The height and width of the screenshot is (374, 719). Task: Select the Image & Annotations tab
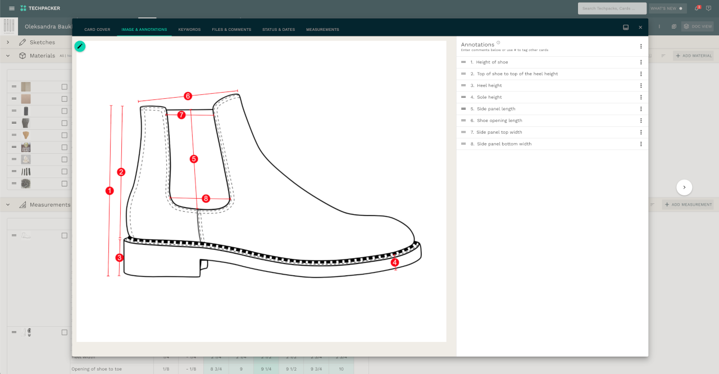coord(144,29)
